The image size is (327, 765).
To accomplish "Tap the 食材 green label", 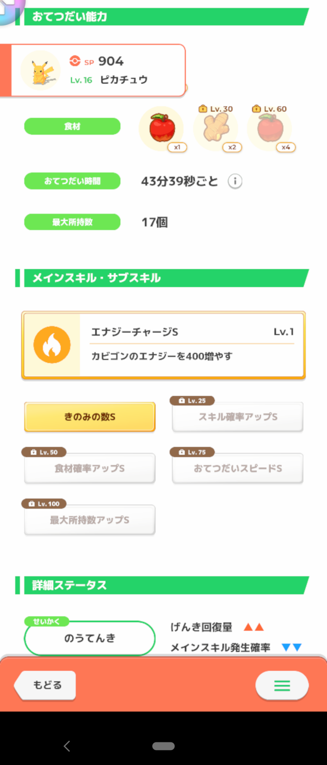I will 72,126.
